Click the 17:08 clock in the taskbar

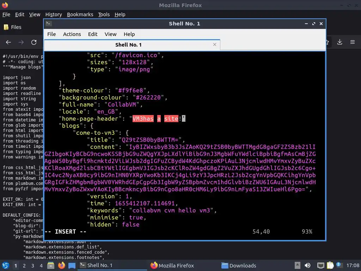353,265
